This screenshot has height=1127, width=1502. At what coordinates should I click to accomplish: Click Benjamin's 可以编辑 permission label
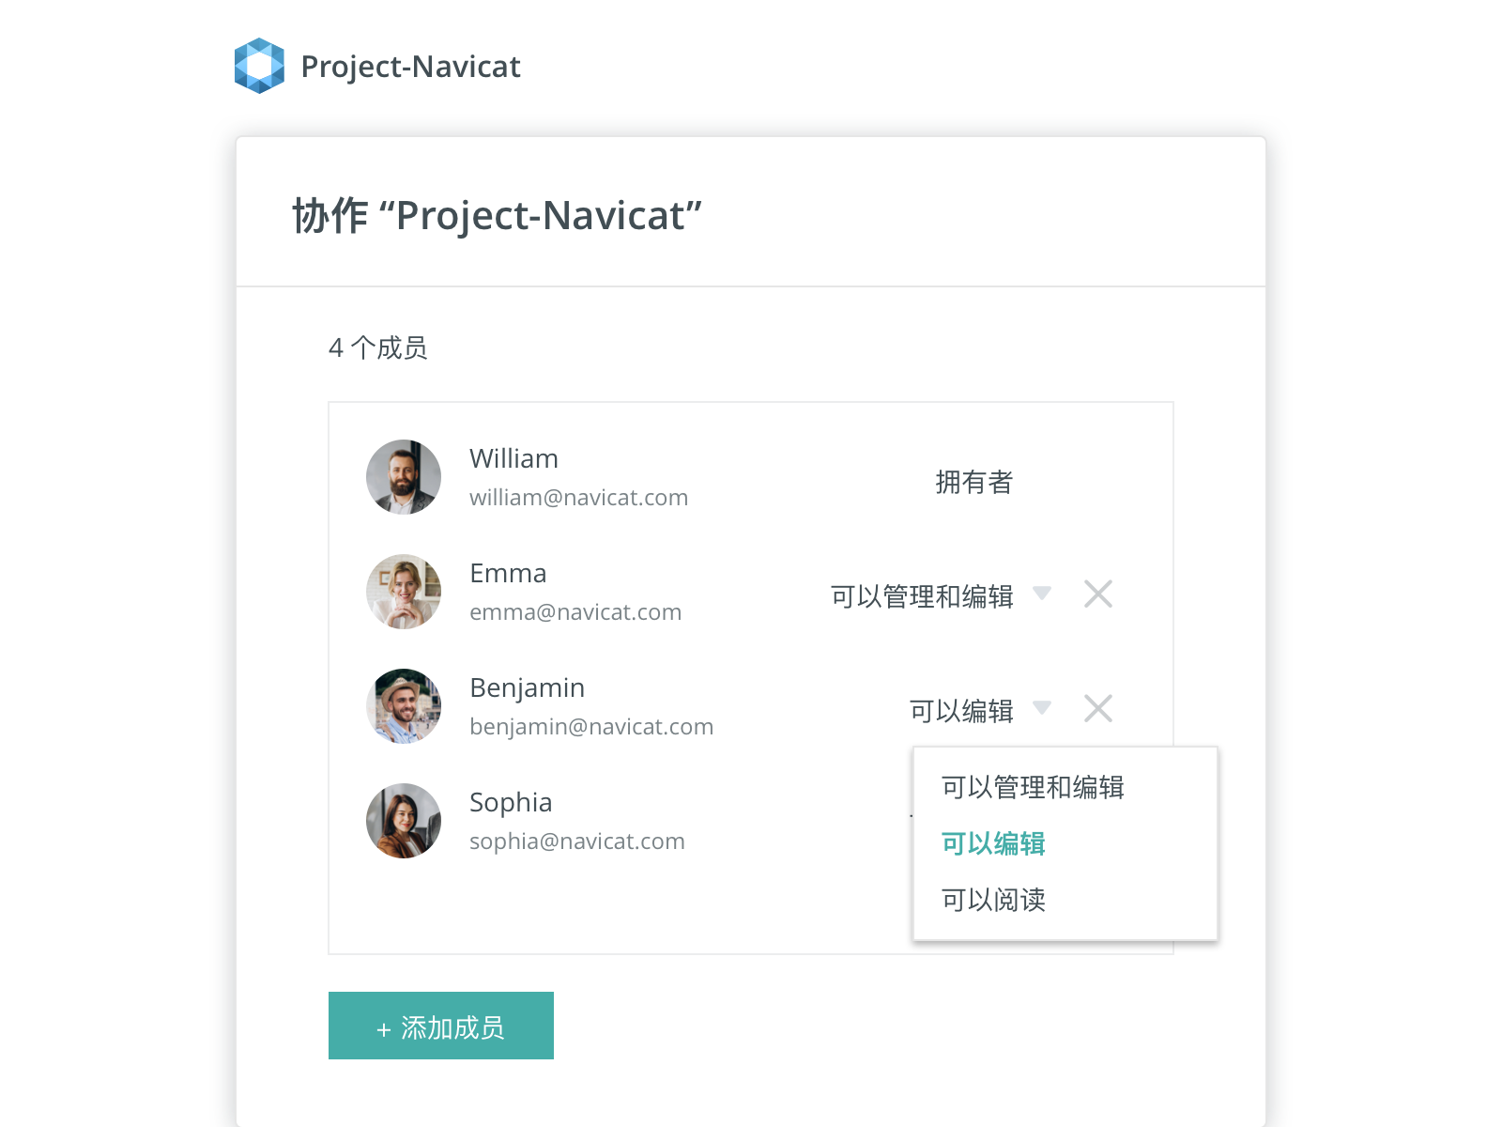tap(961, 711)
